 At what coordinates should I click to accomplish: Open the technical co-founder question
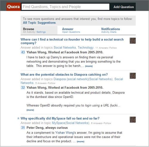[72, 41]
